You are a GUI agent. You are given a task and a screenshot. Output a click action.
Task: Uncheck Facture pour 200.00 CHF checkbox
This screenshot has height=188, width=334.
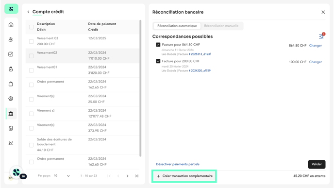coord(158,61)
